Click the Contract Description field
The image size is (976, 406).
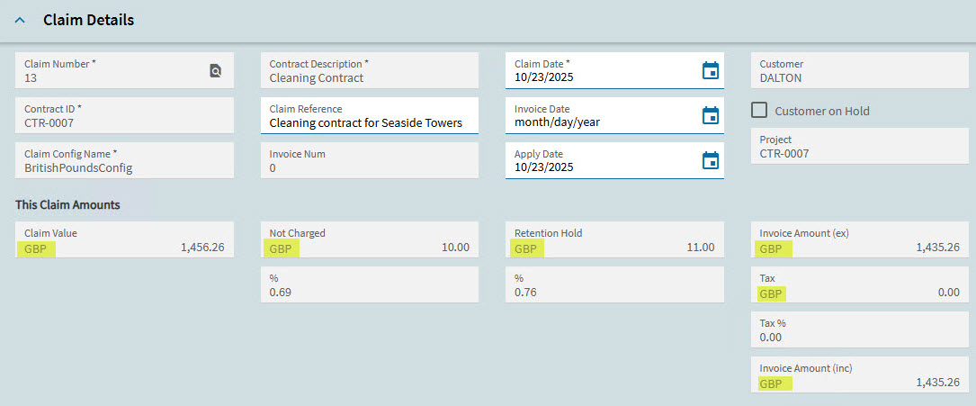coord(370,70)
